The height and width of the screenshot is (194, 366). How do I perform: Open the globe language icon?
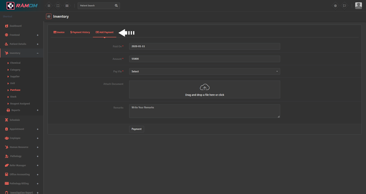click(335, 6)
